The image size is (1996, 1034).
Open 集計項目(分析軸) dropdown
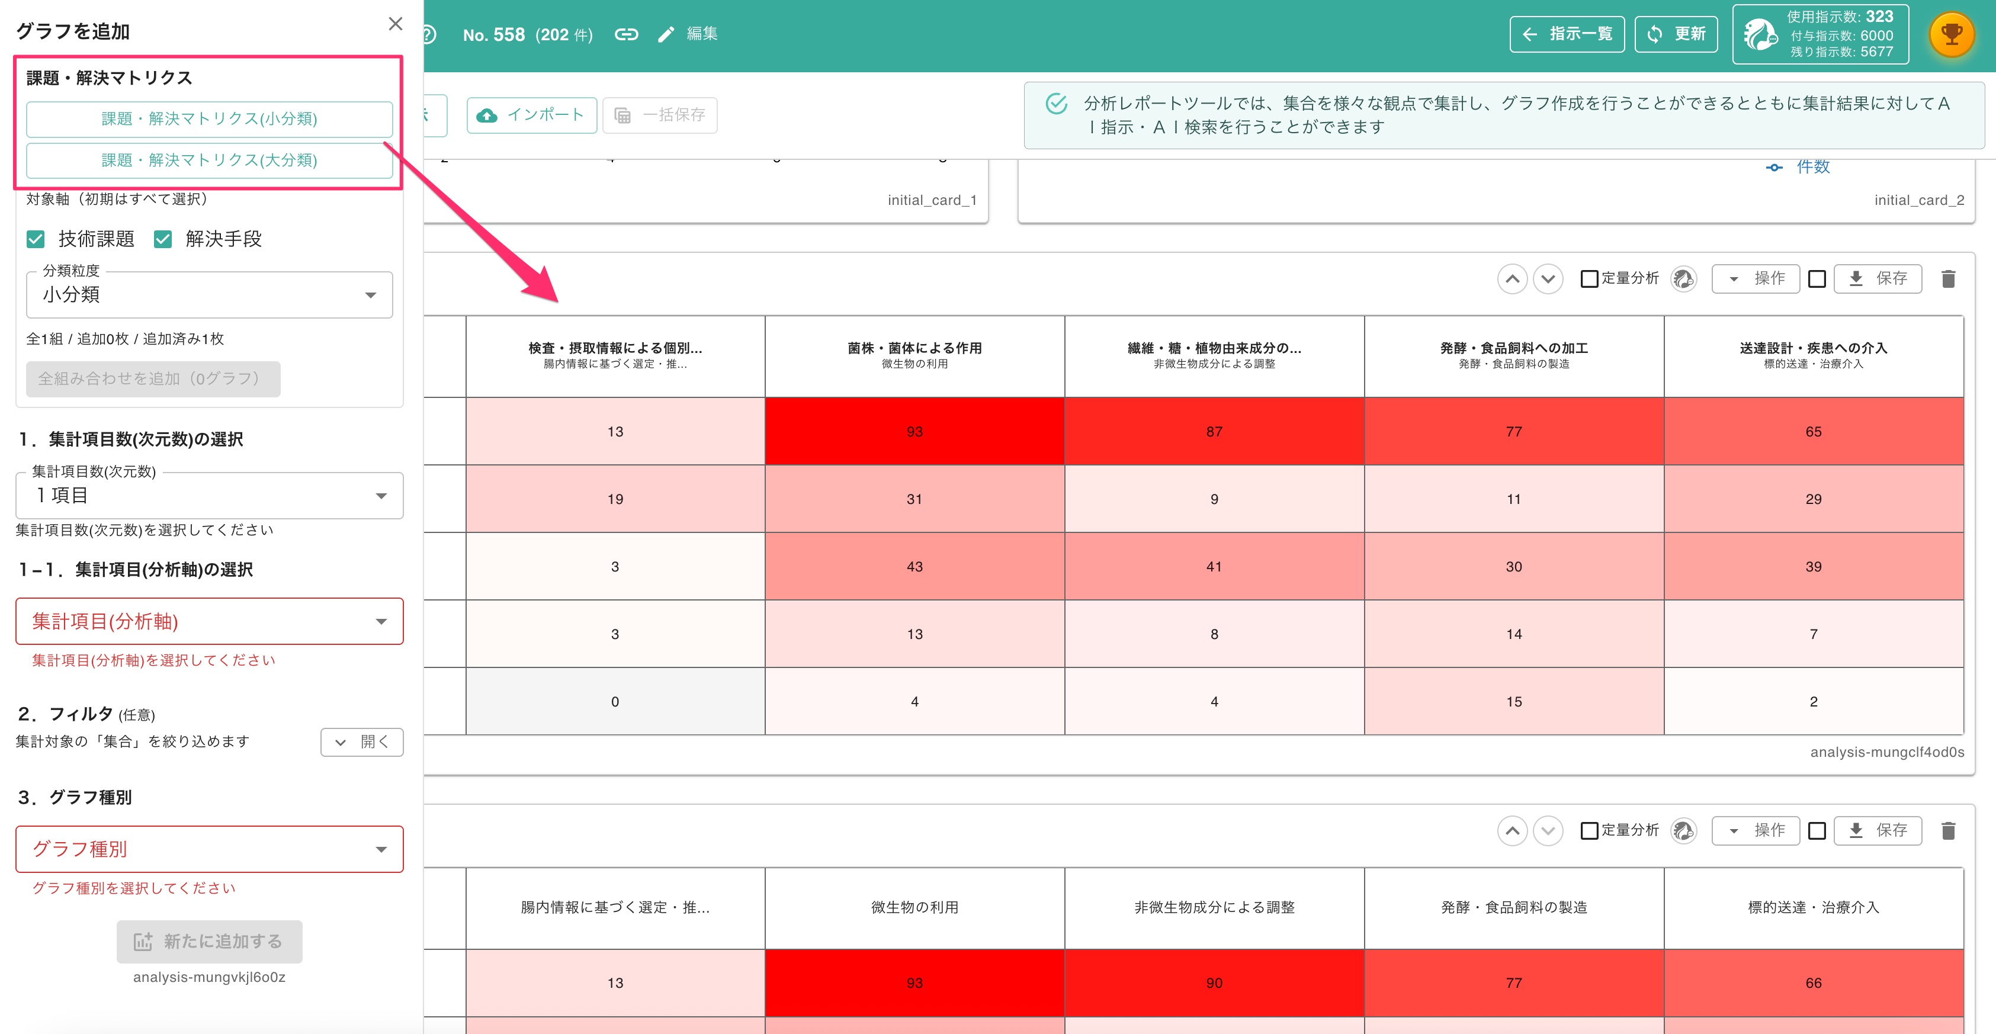209,621
